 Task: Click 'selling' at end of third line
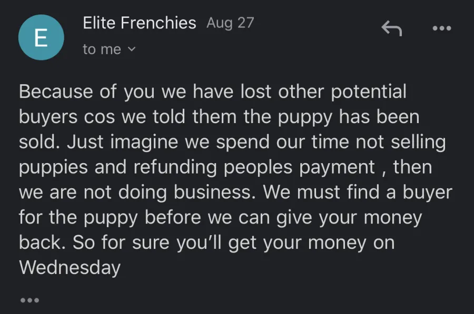(418, 141)
